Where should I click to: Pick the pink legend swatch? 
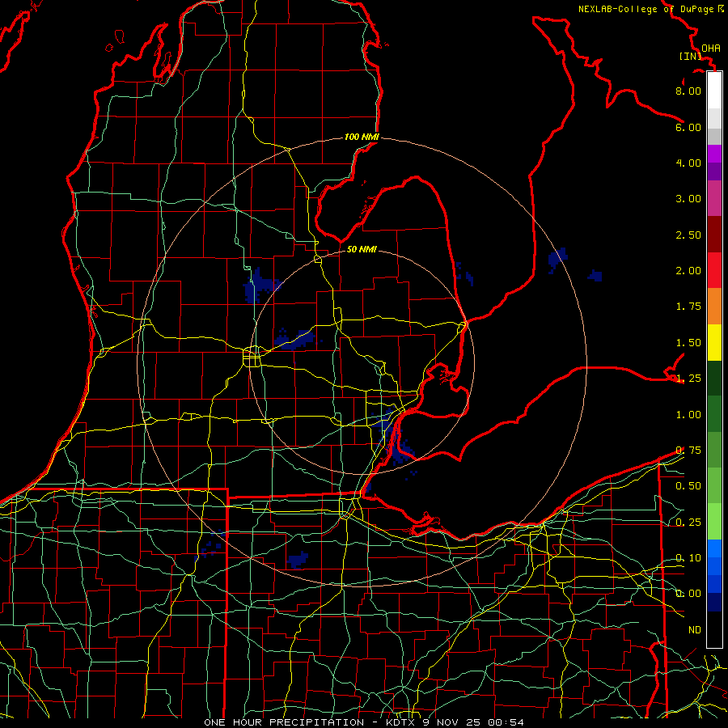[x=714, y=199]
